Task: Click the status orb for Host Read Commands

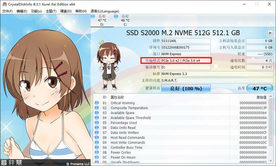Action: tap(97, 137)
